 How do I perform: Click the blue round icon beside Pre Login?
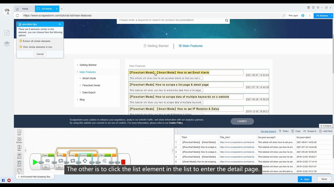point(303,16)
